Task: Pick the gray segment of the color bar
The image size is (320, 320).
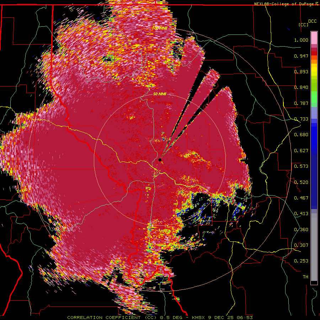Action: pos(314,247)
